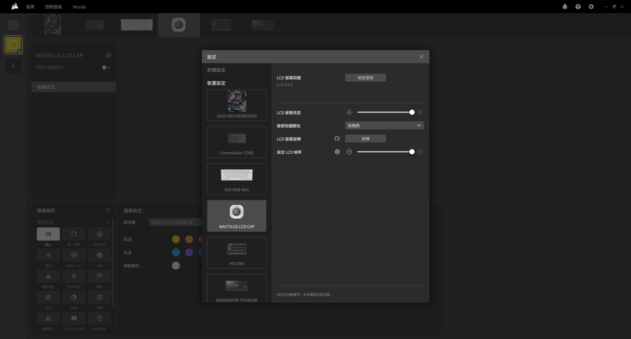Click the LCD frame rate info icon

[x=337, y=152]
